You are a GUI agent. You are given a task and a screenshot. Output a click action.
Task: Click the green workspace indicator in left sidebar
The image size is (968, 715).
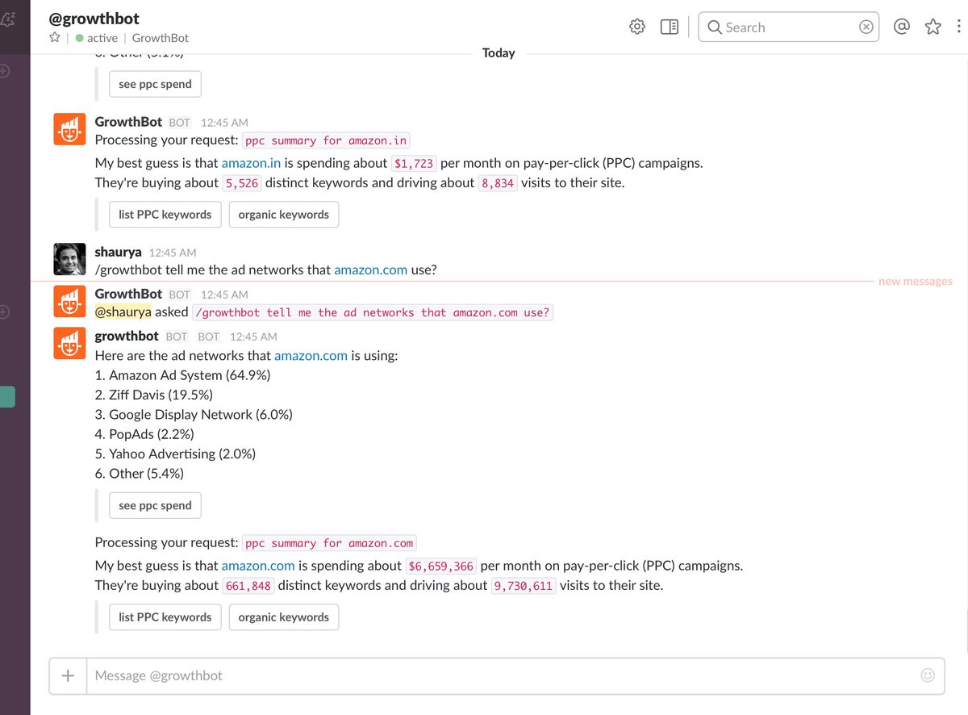(x=7, y=397)
